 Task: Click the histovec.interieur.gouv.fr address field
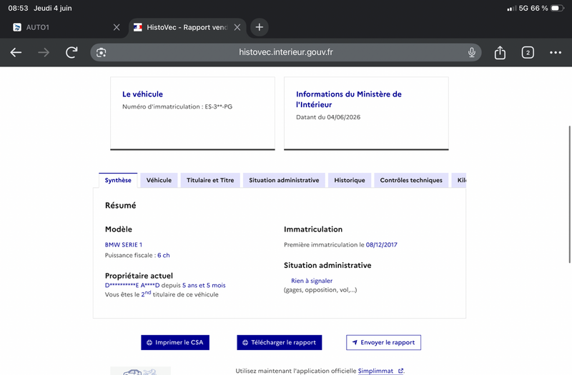coord(285,52)
